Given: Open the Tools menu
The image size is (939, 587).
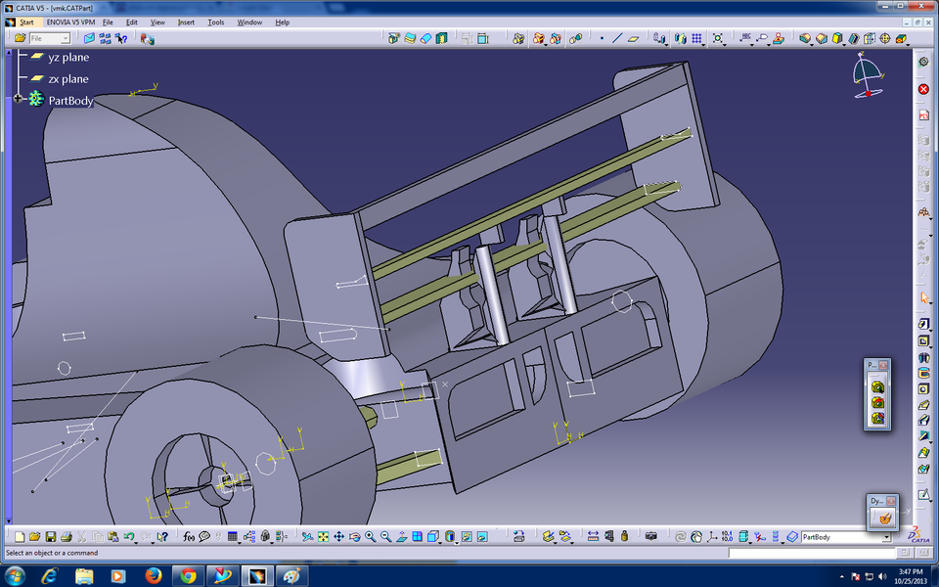Looking at the screenshot, I should [x=215, y=22].
